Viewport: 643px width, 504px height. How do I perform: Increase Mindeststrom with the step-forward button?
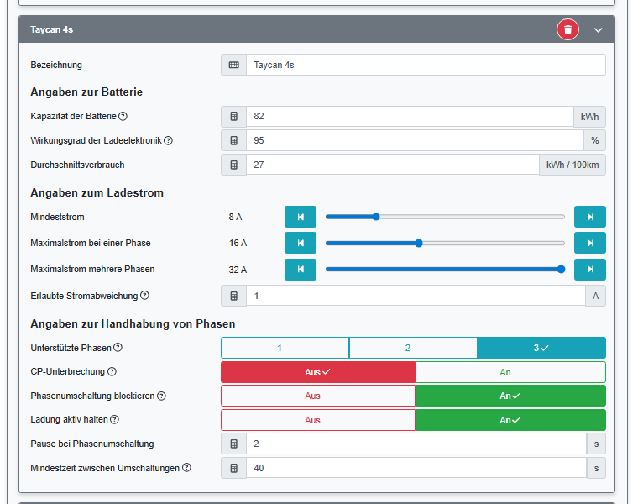coord(589,217)
